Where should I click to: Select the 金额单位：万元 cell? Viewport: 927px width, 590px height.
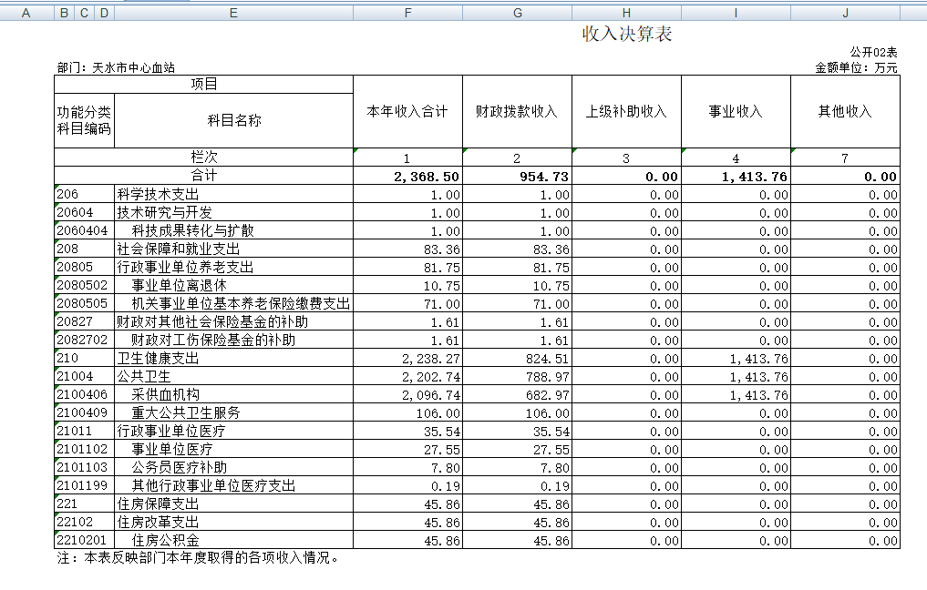point(856,67)
